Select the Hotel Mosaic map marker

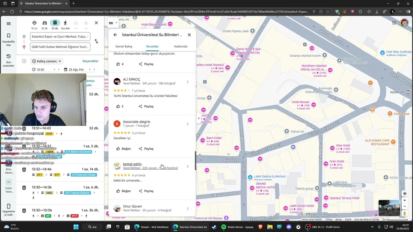pos(313,104)
